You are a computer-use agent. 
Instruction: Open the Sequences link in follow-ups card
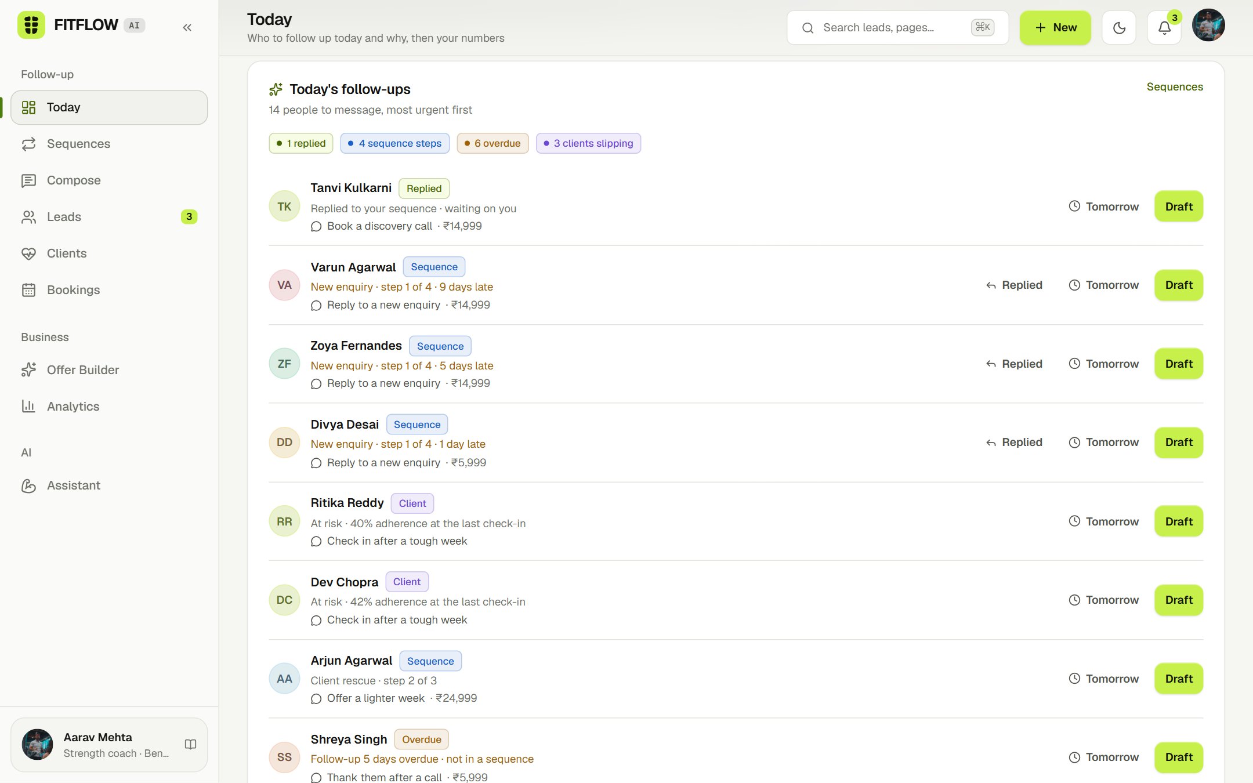[1175, 87]
